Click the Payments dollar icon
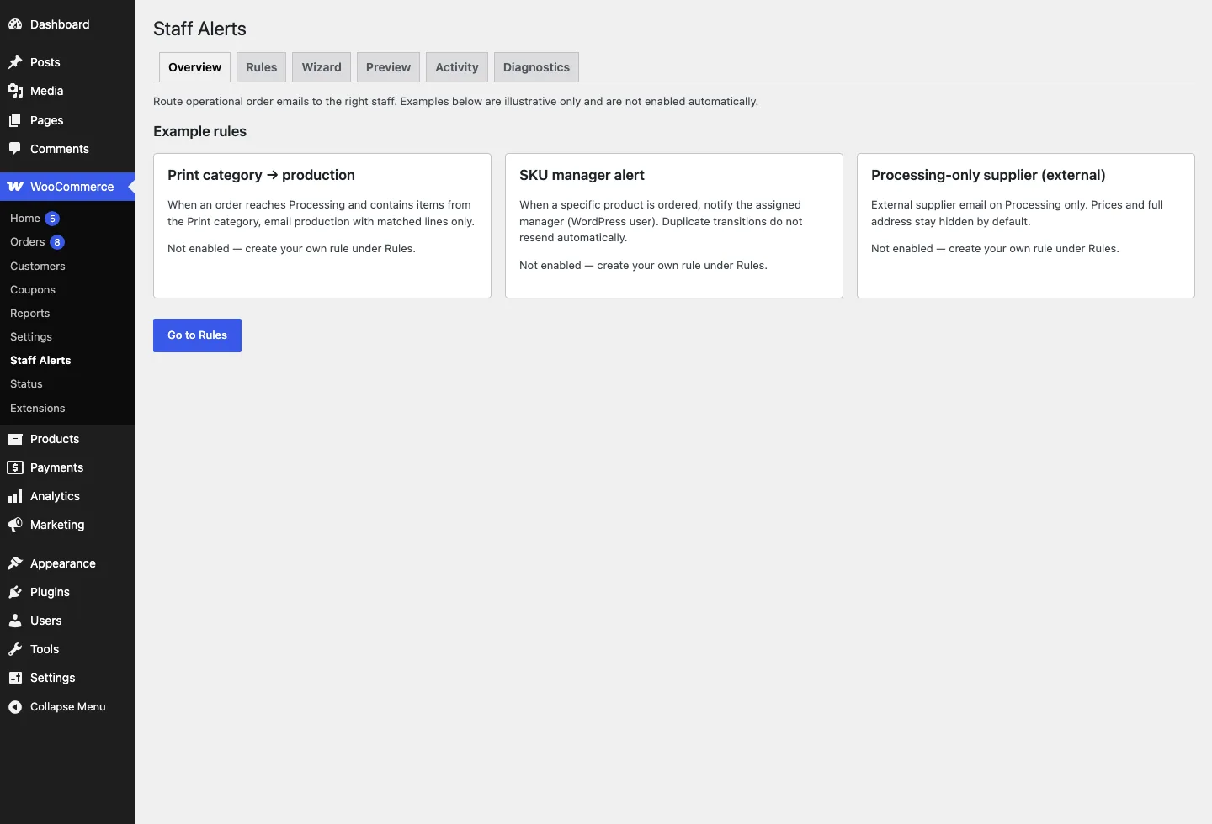Image resolution: width=1212 pixels, height=824 pixels. click(15, 467)
